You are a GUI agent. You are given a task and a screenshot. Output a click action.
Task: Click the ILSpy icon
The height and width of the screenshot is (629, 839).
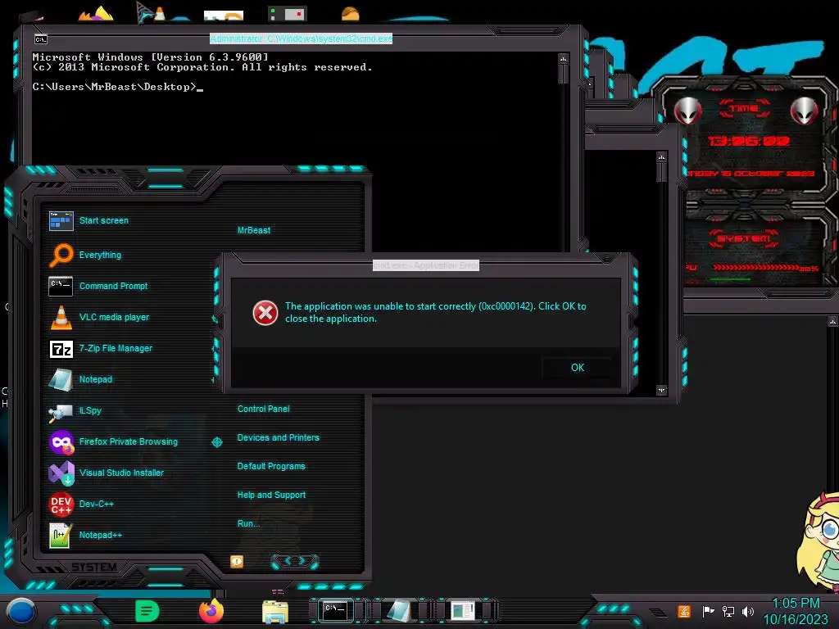coord(61,413)
